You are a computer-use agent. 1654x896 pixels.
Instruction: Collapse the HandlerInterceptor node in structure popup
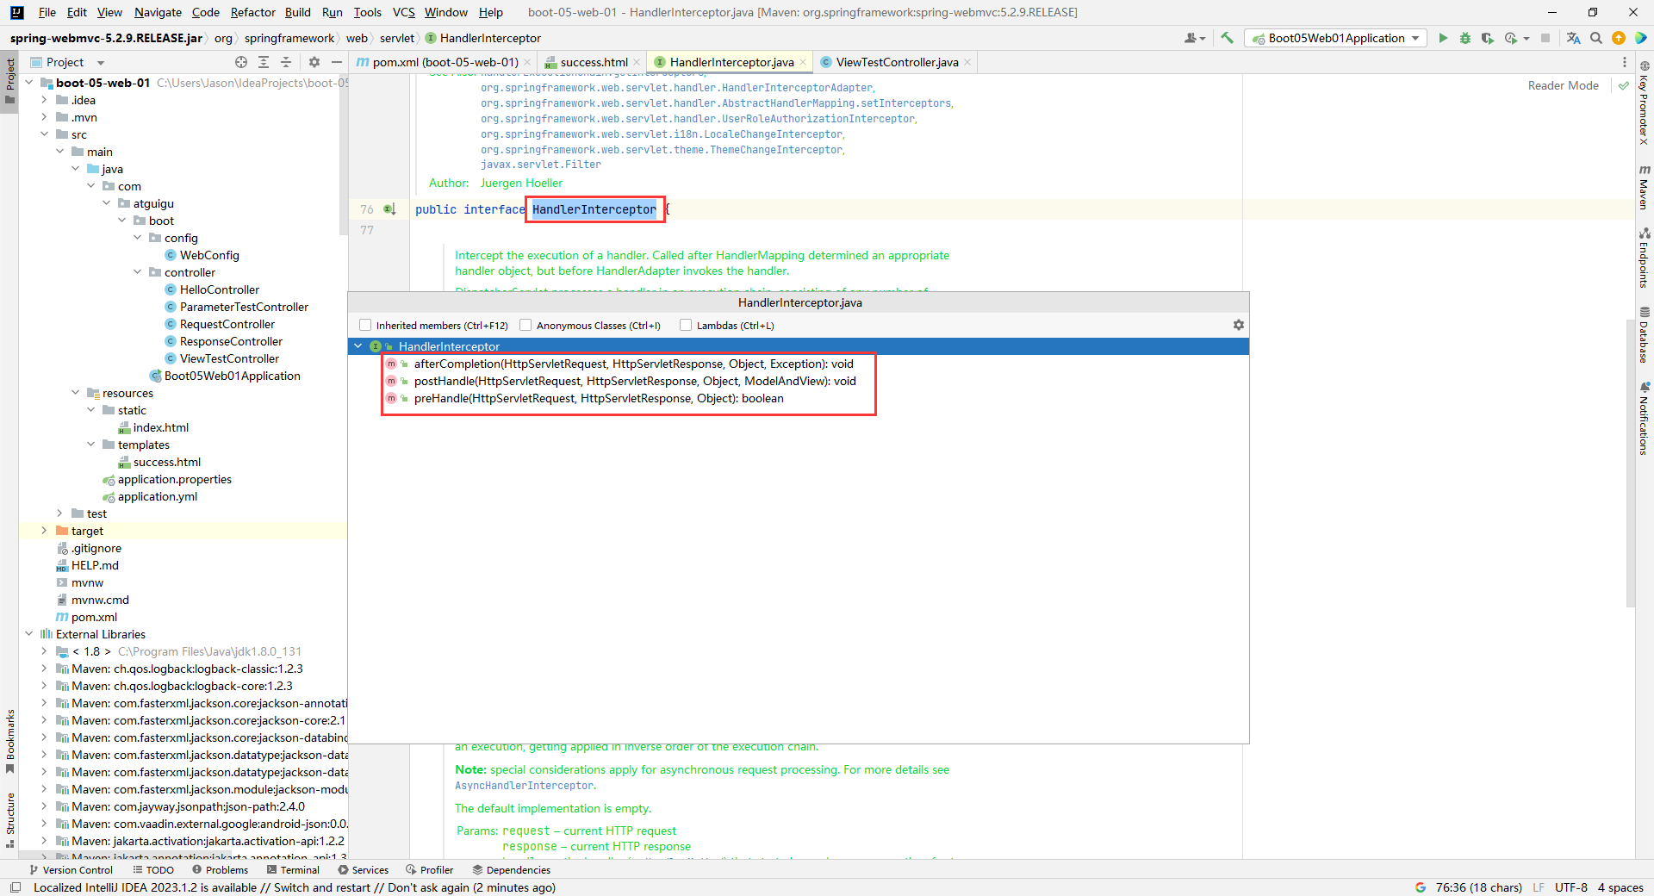click(x=358, y=346)
